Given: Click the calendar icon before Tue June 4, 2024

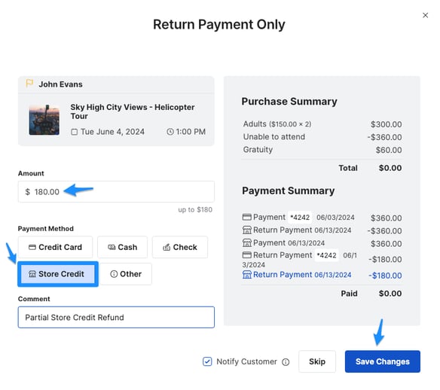Looking at the screenshot, I should 75,132.
